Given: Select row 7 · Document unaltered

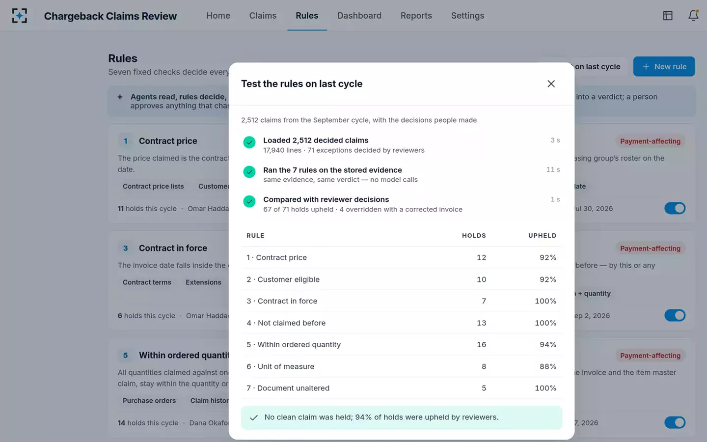Looking at the screenshot, I should (402, 388).
